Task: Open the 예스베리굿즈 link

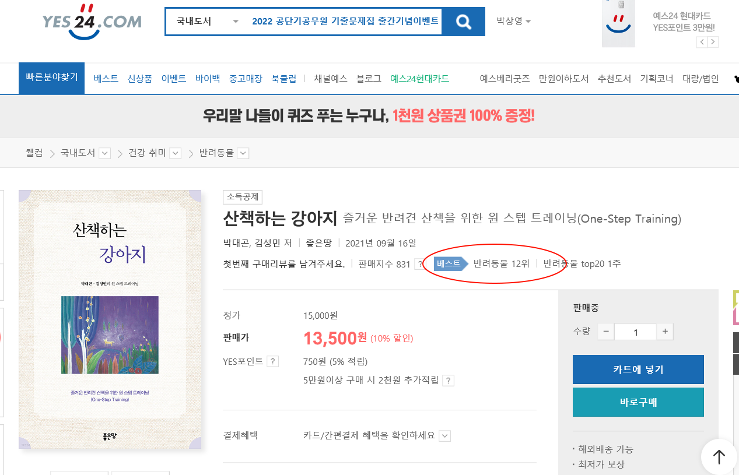Action: coord(505,79)
